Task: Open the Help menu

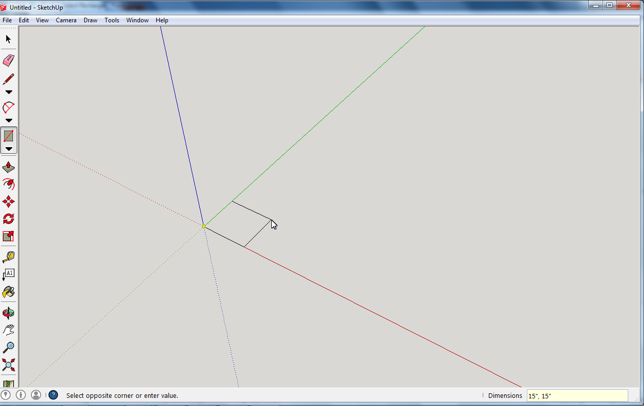Action: [x=162, y=20]
